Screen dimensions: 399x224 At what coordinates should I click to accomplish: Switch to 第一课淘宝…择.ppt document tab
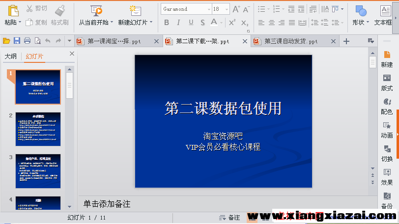point(114,41)
